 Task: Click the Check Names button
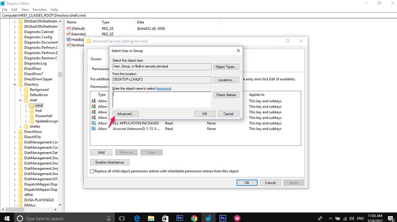(226, 95)
